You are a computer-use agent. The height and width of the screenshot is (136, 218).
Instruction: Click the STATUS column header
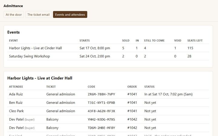point(149,87)
